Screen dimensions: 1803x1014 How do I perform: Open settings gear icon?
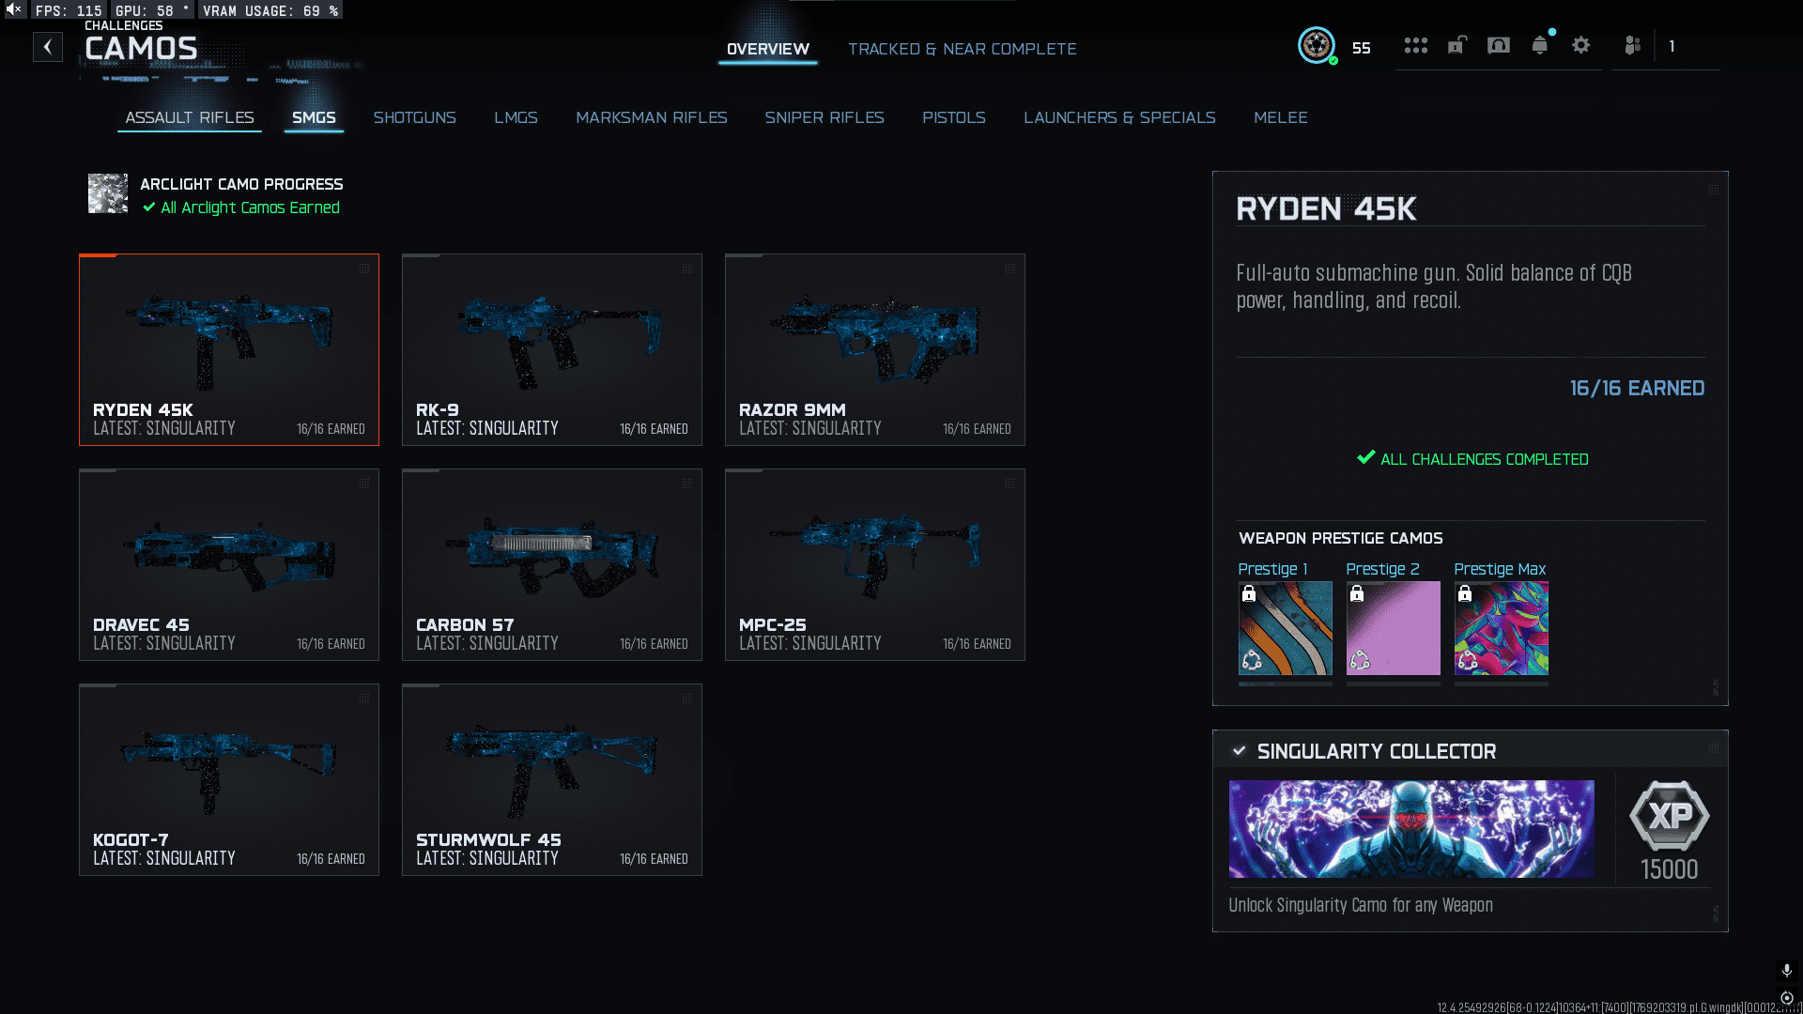click(1581, 45)
